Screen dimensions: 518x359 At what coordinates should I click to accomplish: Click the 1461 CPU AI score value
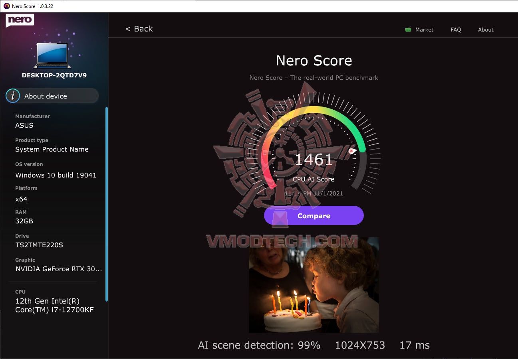tap(314, 160)
